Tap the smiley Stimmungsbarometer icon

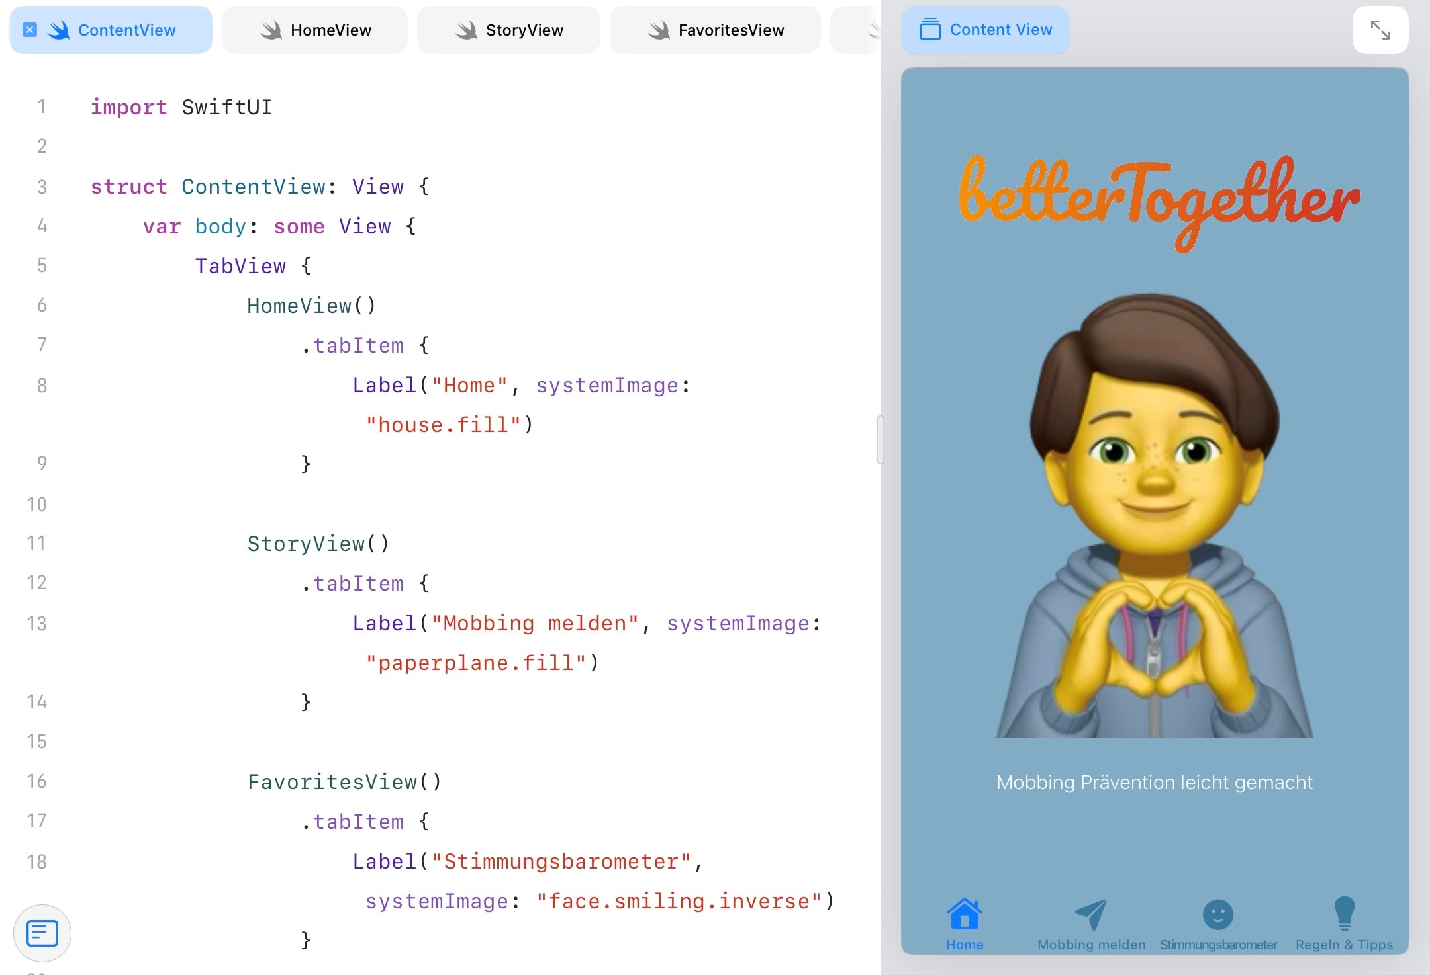click(x=1218, y=915)
